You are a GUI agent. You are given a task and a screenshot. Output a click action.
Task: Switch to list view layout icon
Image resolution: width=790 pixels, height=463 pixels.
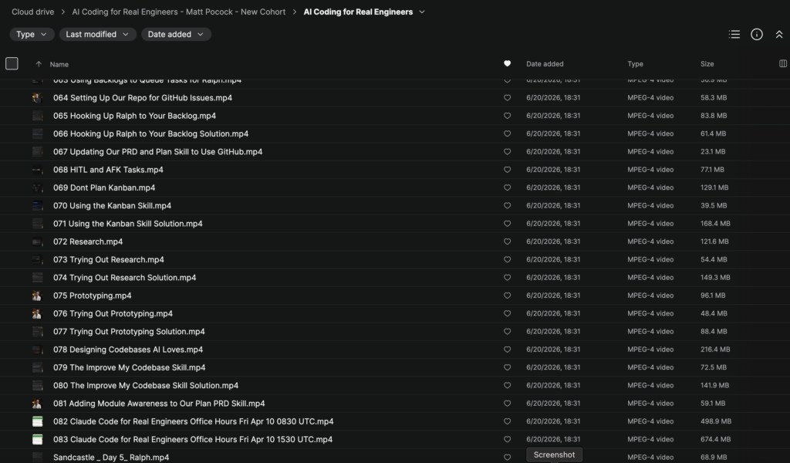(x=734, y=34)
